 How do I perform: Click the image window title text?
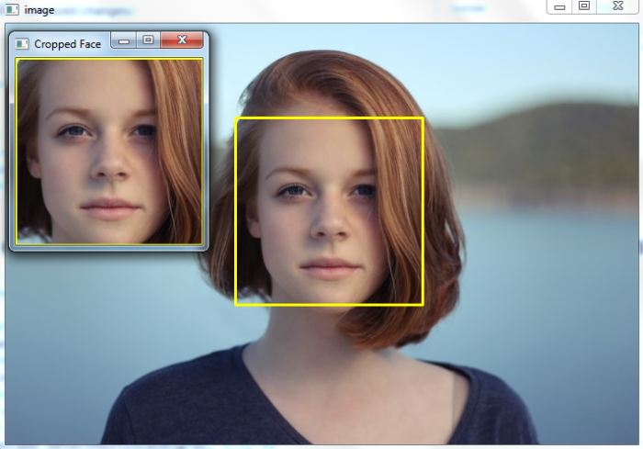tap(39, 10)
